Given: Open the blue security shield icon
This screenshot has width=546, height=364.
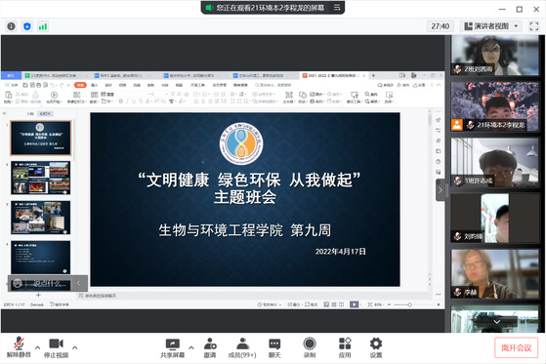Looking at the screenshot, I should pos(27,26).
